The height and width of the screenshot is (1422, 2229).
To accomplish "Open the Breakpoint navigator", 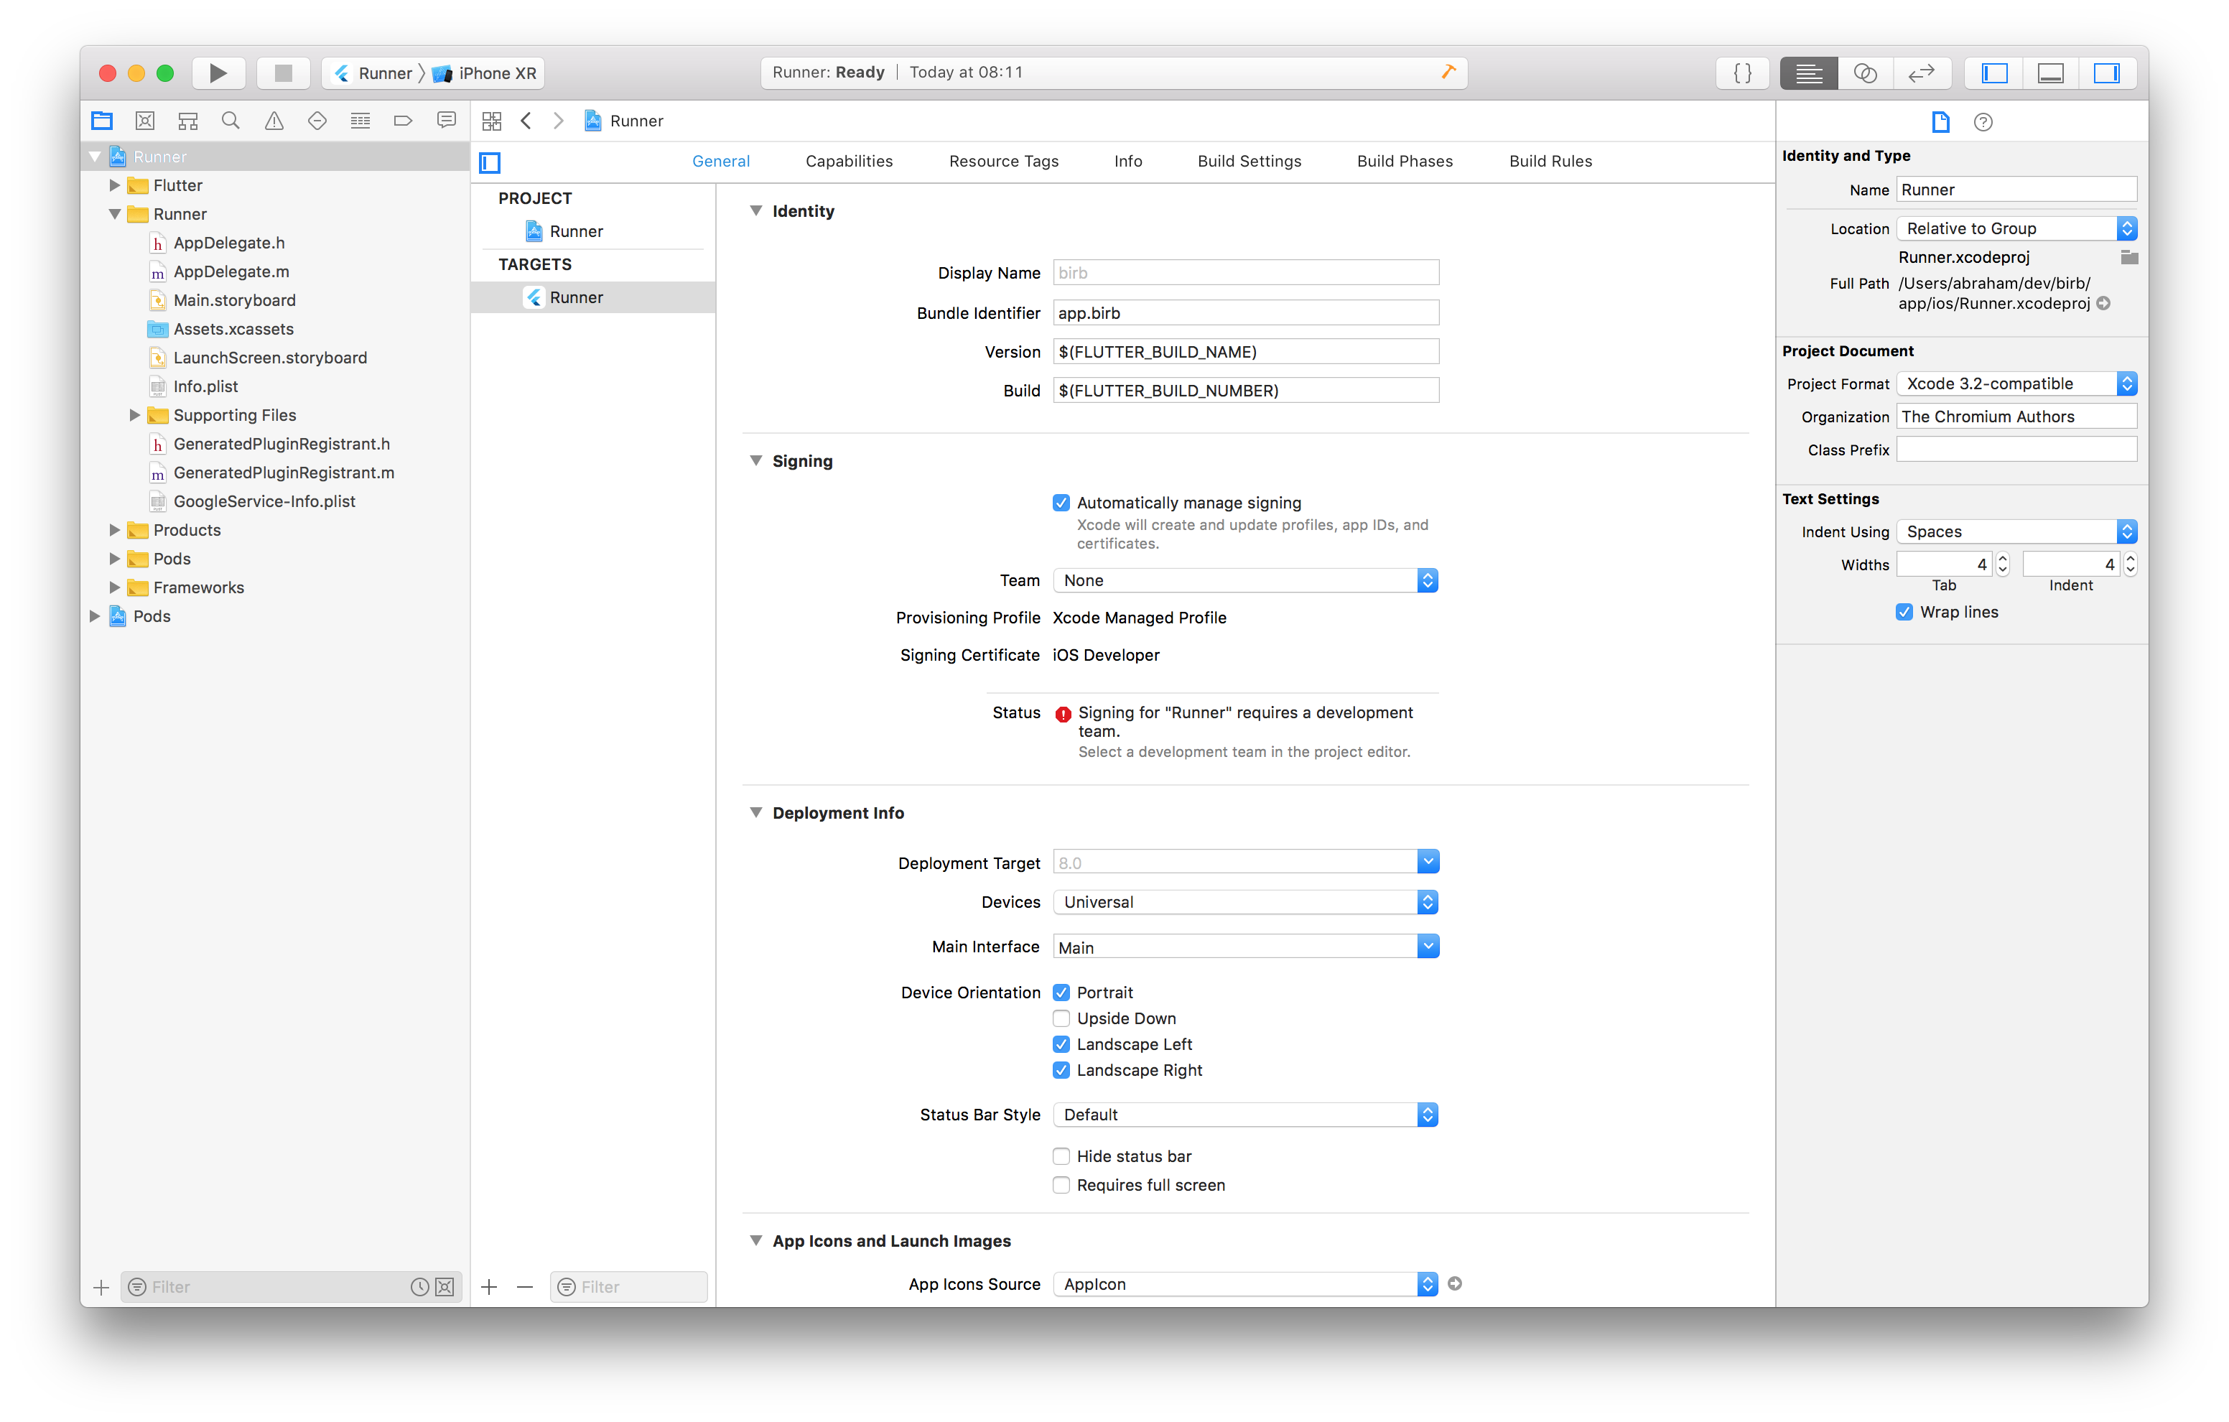I will tap(403, 121).
